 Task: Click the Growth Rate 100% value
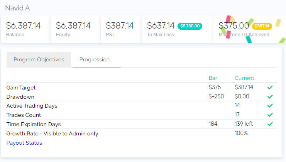coord(241,133)
